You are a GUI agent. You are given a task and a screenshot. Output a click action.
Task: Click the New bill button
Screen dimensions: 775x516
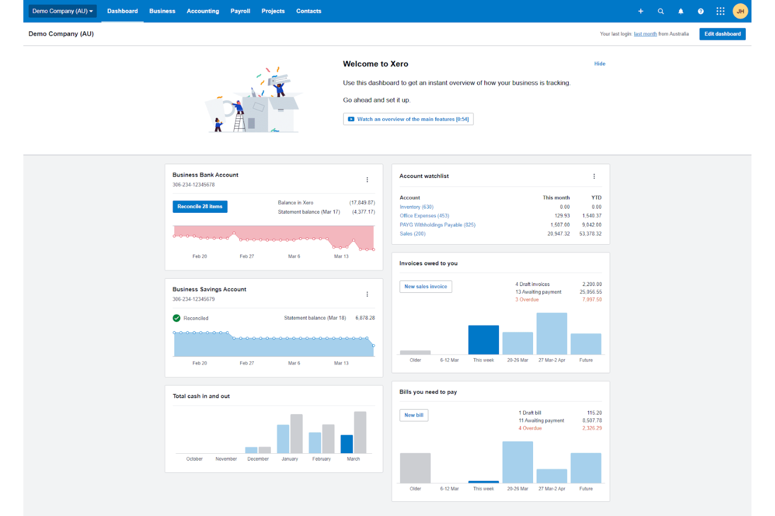click(x=414, y=415)
